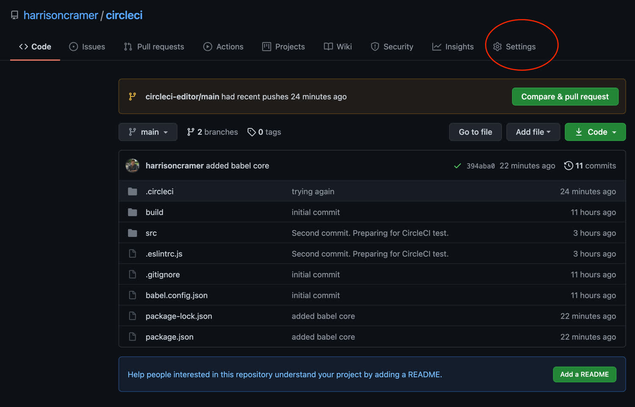Open the harrisoncramer owner link
Screen dimensions: 635x407
pyautogui.click(x=61, y=15)
